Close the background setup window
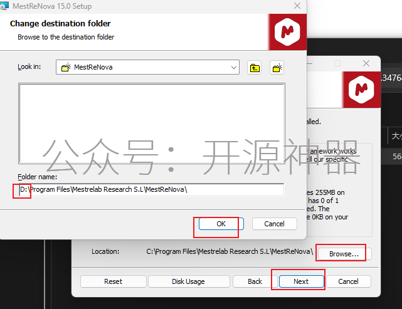 coord(366,63)
